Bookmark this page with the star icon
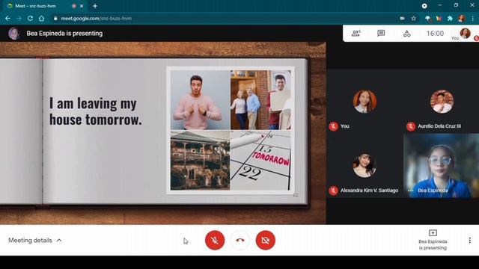Viewport: 479px width, 269px height. tap(414, 18)
